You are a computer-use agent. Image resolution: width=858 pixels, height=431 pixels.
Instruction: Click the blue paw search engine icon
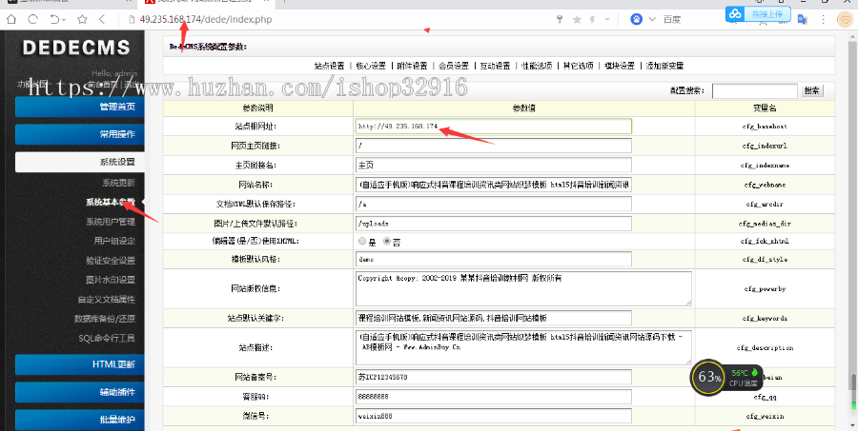637,19
